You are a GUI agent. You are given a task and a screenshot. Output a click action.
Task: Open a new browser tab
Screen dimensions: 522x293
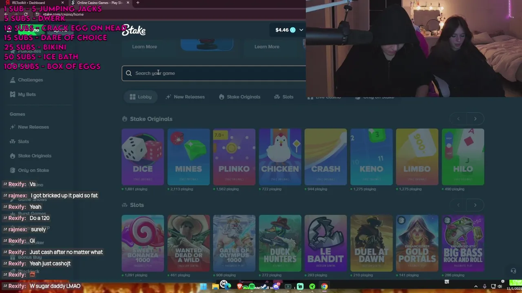(138, 2)
